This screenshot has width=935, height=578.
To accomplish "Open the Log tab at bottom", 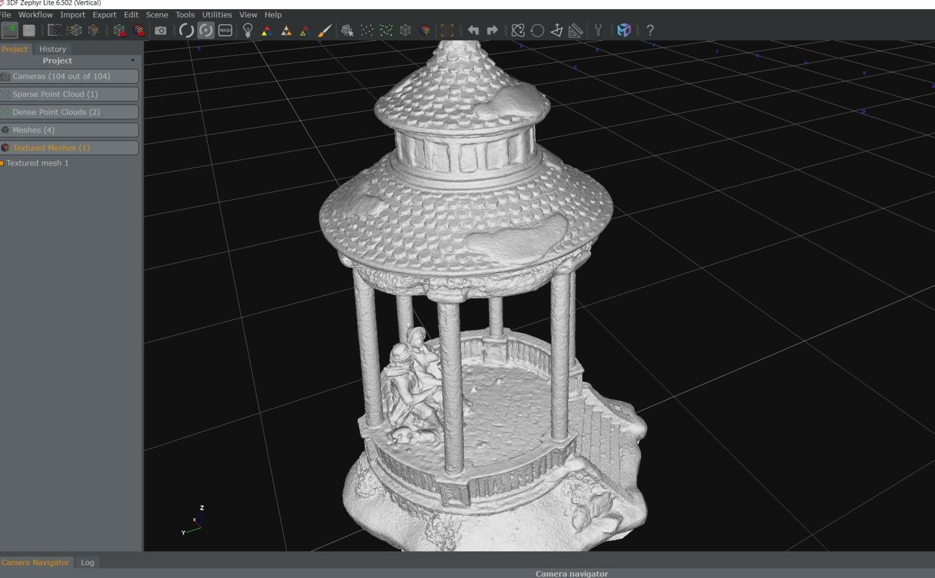I will click(x=88, y=562).
